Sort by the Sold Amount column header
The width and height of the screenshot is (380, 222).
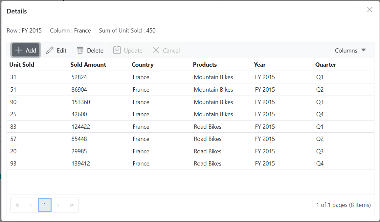pyautogui.click(x=88, y=64)
